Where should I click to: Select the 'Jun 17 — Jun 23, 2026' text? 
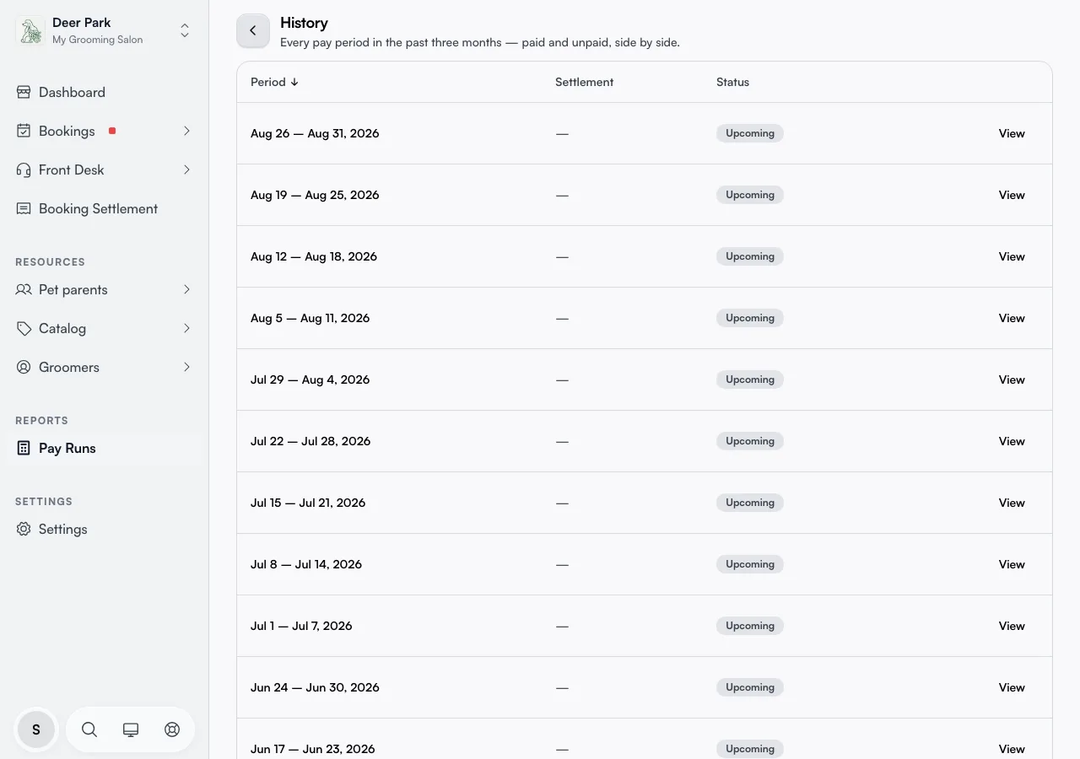(x=313, y=749)
